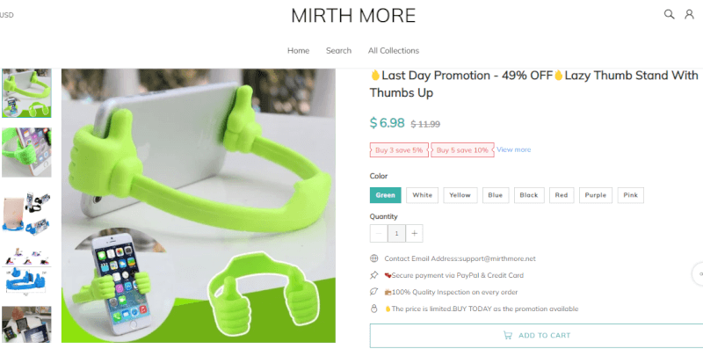Open the All Collections menu item
The image size is (703, 349).
(x=394, y=51)
